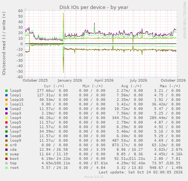Screen dimensions: 188x181
Task: Click the 'Last update: Sat Oct 24 02:00:05 2026' text
Action: point(141,172)
